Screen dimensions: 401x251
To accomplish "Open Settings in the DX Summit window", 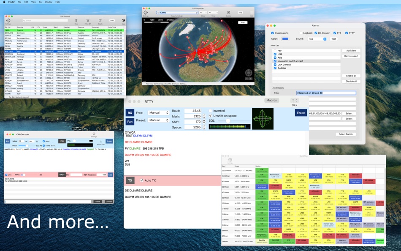I will (x=8, y=20).
